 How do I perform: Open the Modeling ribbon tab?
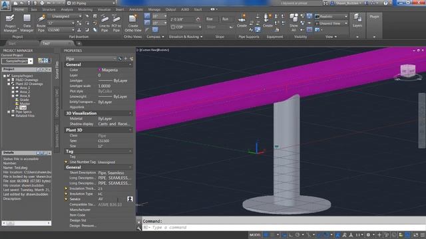[x=85, y=9]
